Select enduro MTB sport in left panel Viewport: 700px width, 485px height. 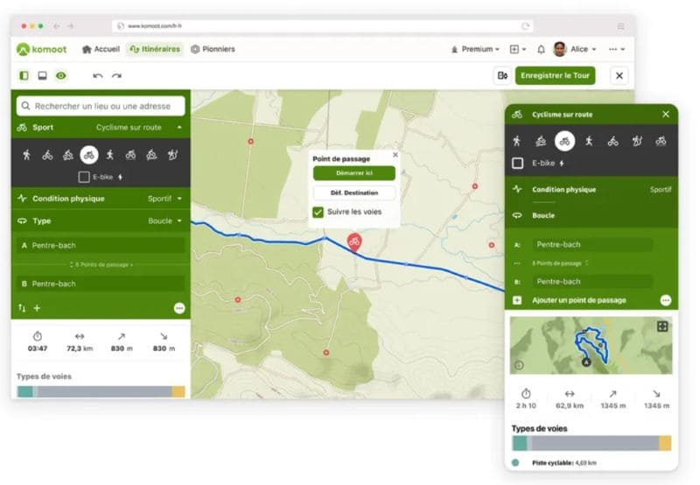click(151, 155)
